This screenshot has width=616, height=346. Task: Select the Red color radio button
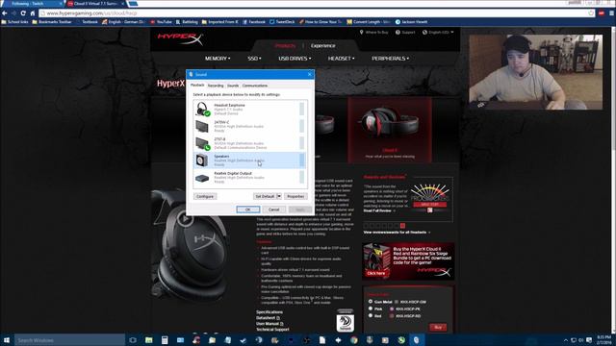pyautogui.click(x=371, y=315)
